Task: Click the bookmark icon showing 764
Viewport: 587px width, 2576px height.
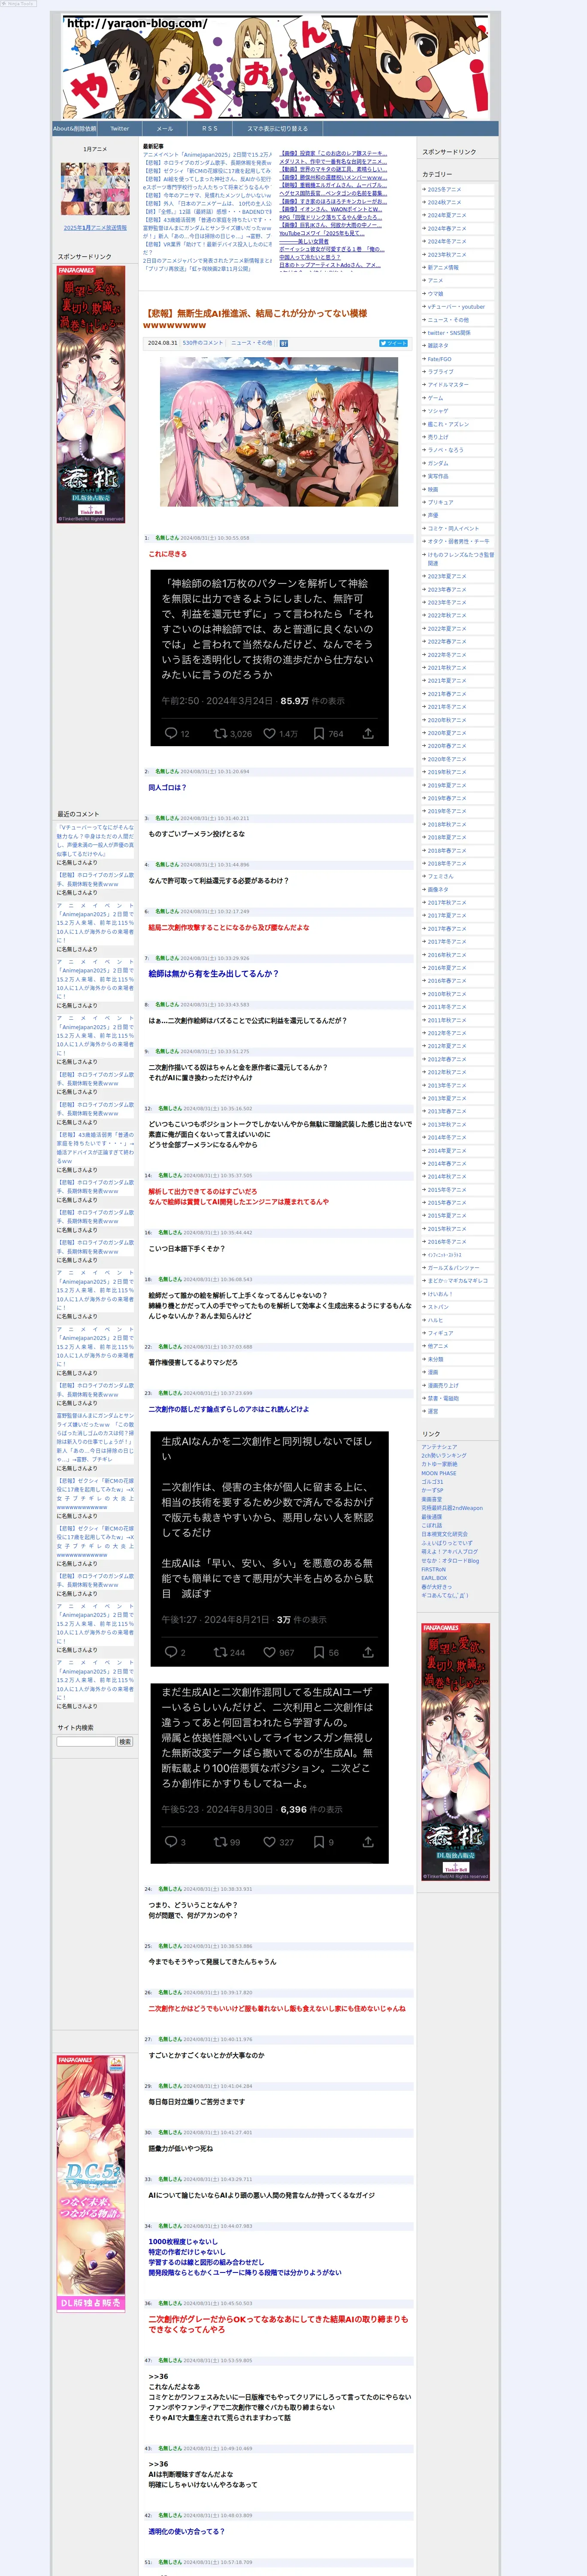Action: point(319,734)
